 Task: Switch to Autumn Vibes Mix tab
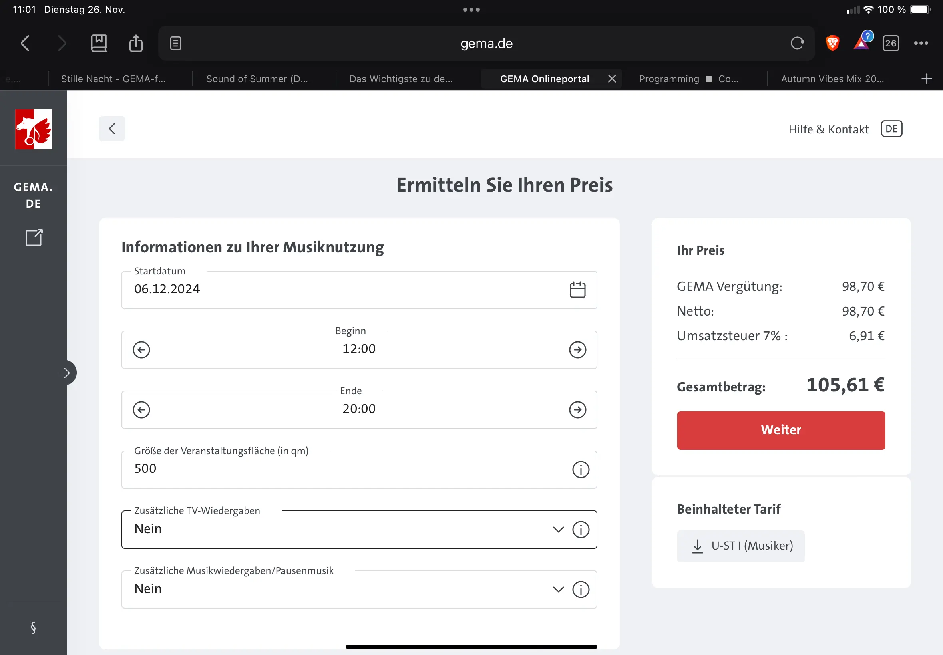(x=832, y=79)
